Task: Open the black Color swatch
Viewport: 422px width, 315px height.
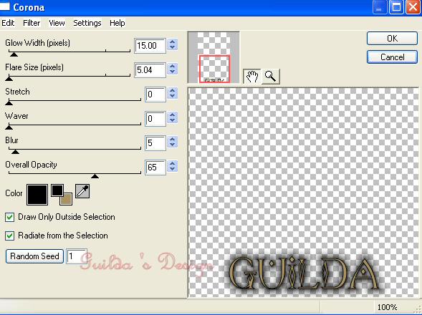Action: [x=37, y=195]
